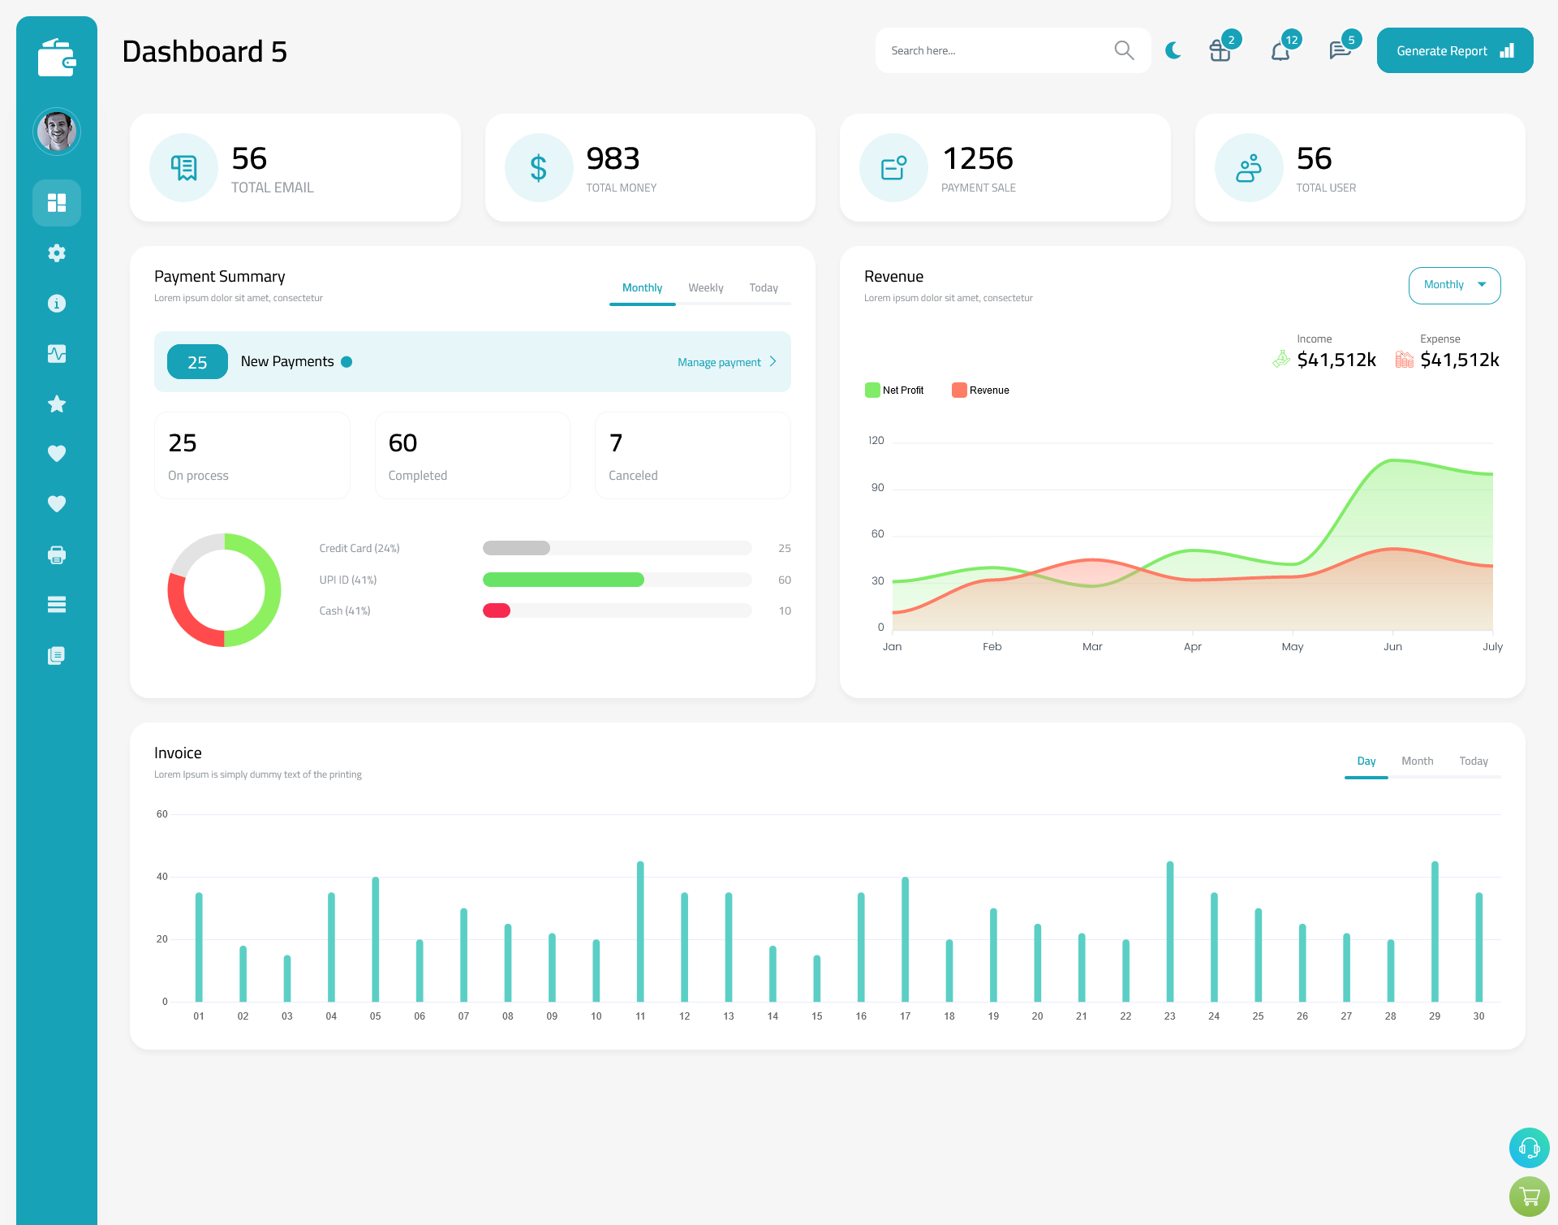
Task: Toggle to Weekly payment summary view
Action: tap(706, 287)
